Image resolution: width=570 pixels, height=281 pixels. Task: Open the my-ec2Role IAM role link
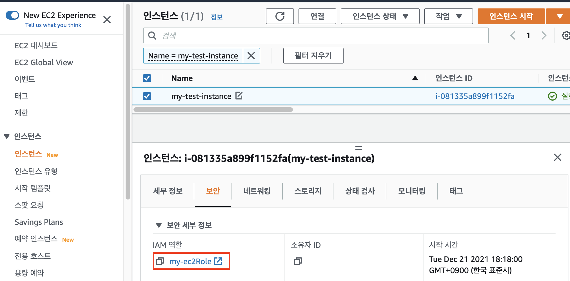coord(190,261)
